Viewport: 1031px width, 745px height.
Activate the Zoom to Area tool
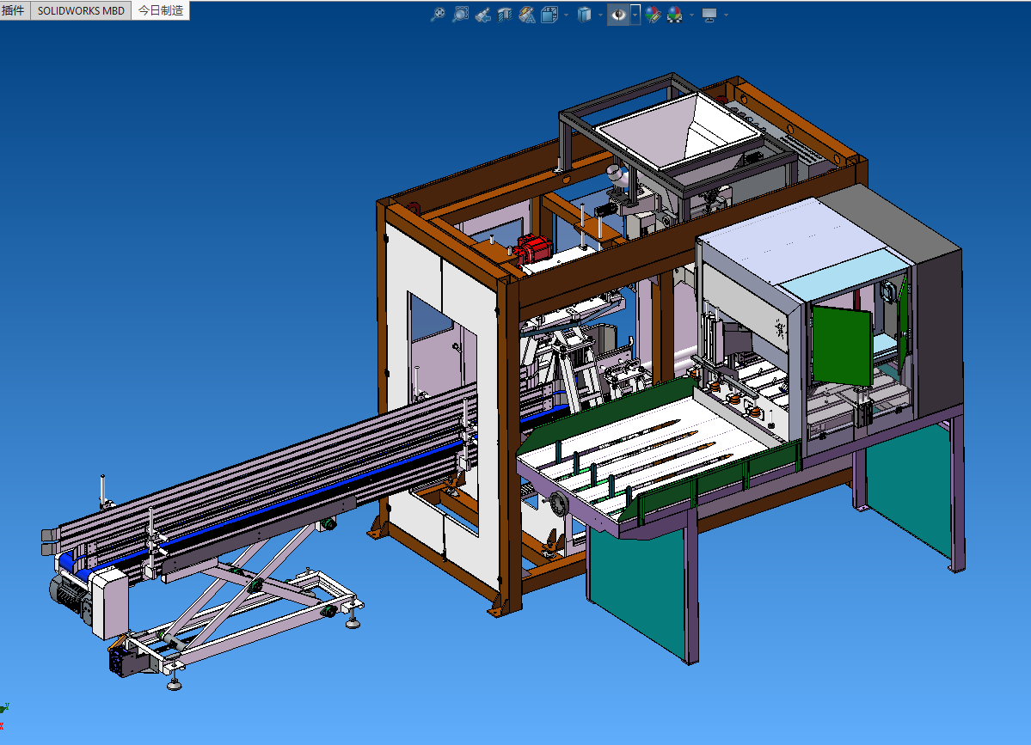tap(461, 15)
